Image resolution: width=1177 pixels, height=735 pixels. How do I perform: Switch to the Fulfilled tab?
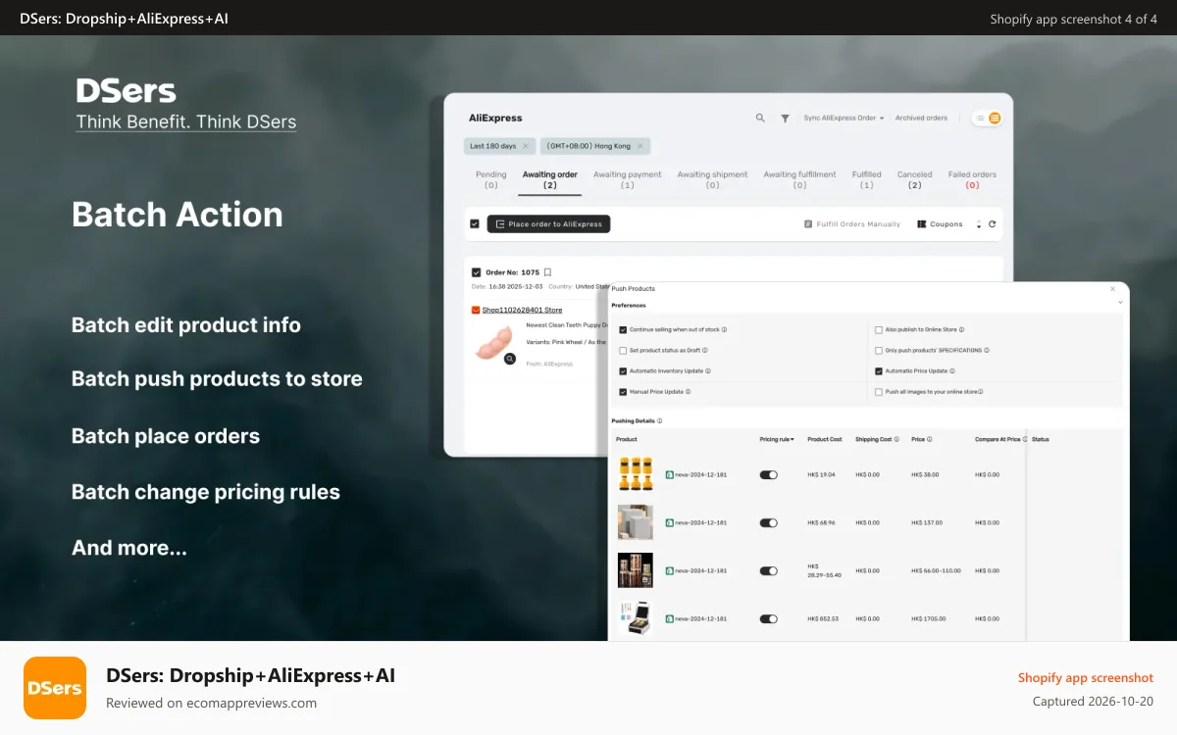(x=866, y=179)
